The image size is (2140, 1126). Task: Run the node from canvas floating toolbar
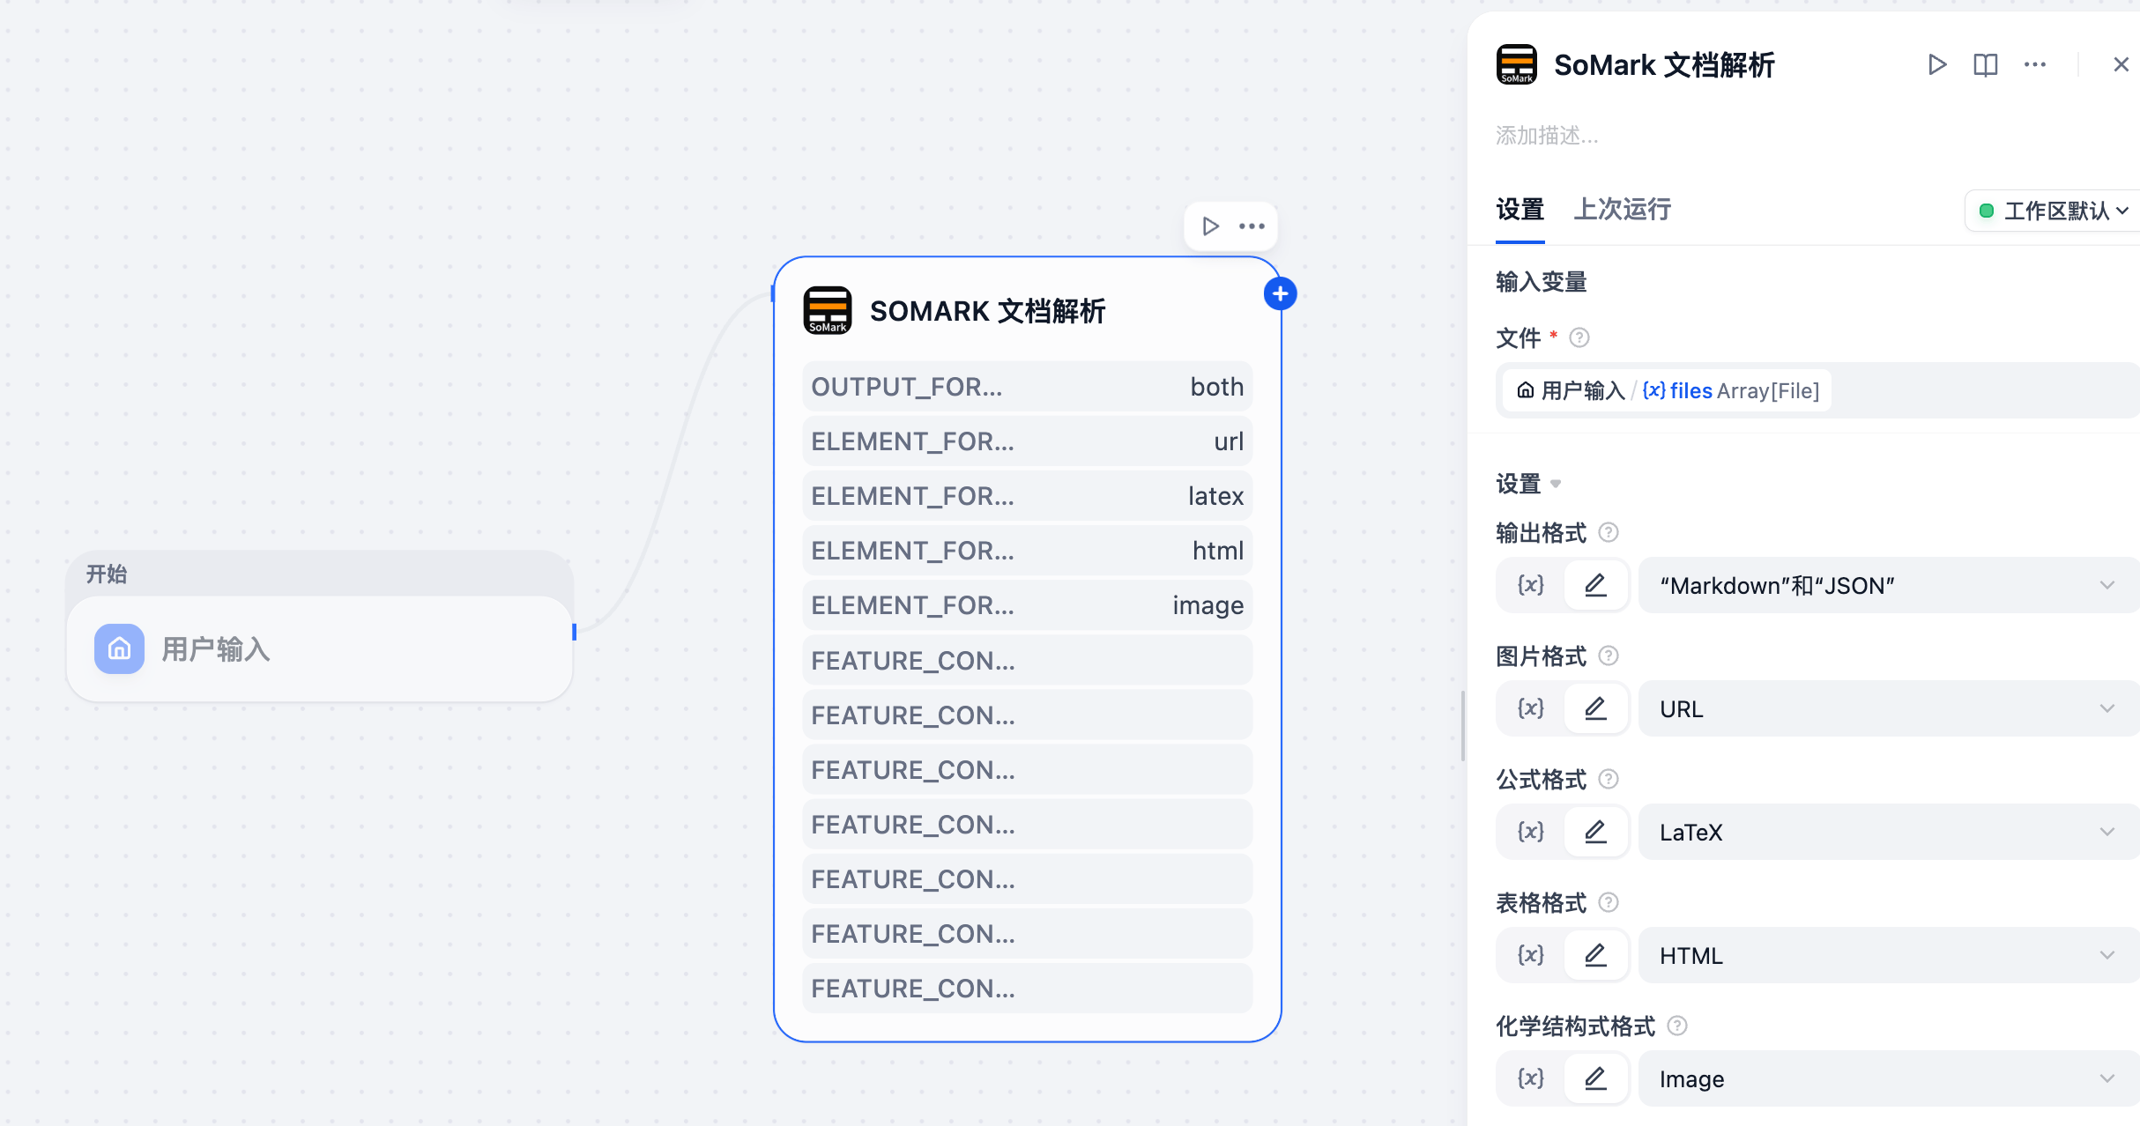coord(1210,226)
